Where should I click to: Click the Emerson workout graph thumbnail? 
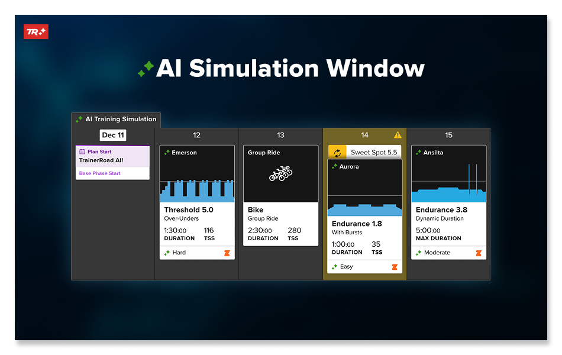pyautogui.click(x=197, y=183)
